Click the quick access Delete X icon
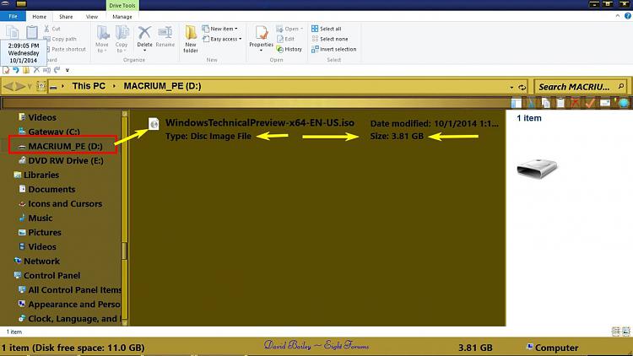The image size is (633, 356). 36,70
